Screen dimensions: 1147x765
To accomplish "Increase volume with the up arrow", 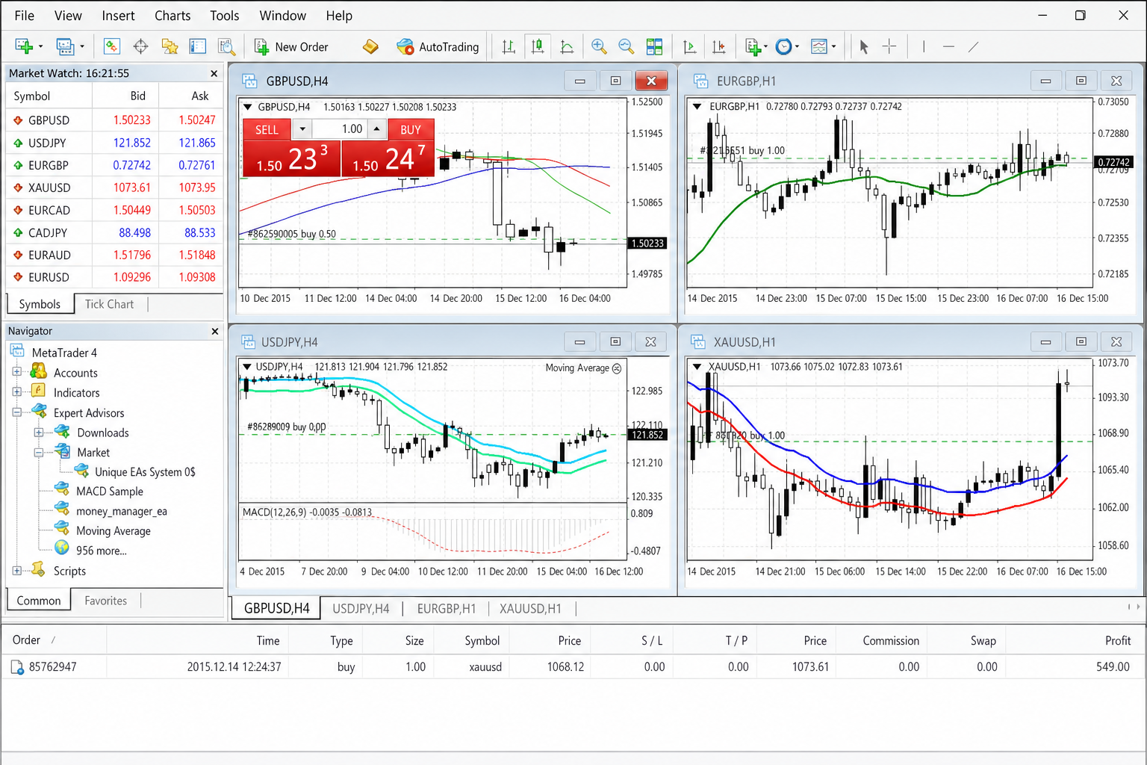I will 377,129.
